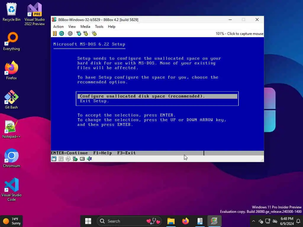Select the Firefox desktop shortcut
The height and width of the screenshot is (227, 303).
pos(12,70)
